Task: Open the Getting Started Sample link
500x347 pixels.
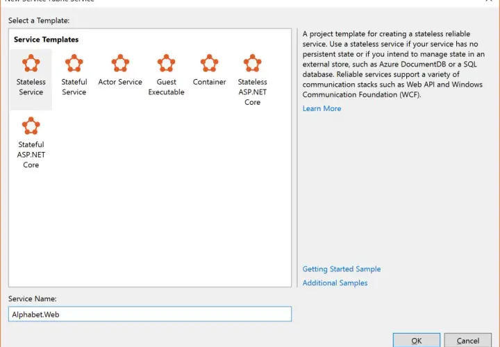Action: 342,269
